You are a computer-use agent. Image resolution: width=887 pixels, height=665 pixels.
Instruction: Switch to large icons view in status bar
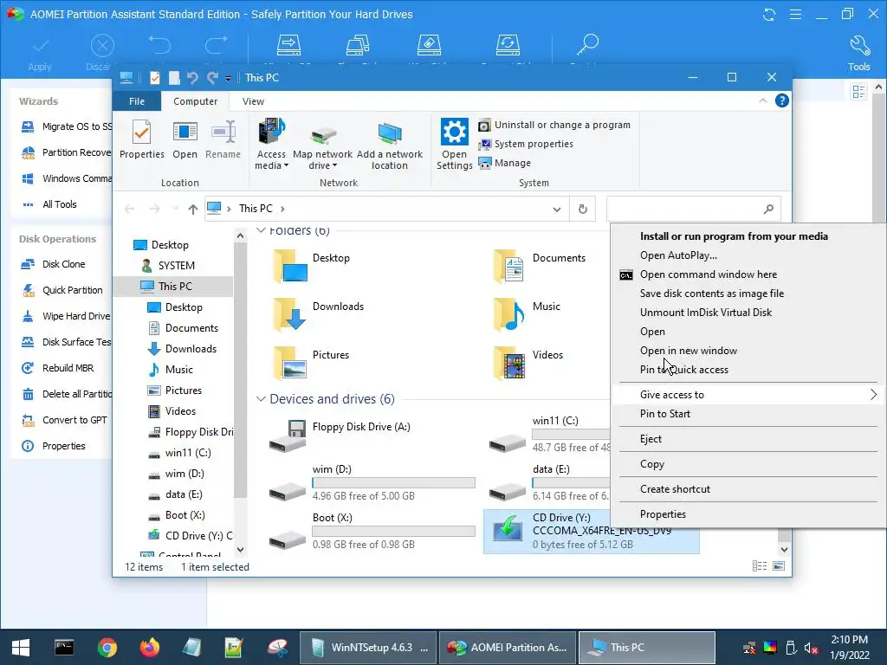(779, 566)
